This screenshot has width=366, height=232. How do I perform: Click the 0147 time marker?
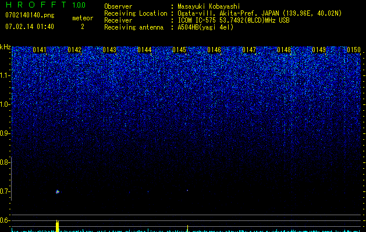pyautogui.click(x=249, y=50)
